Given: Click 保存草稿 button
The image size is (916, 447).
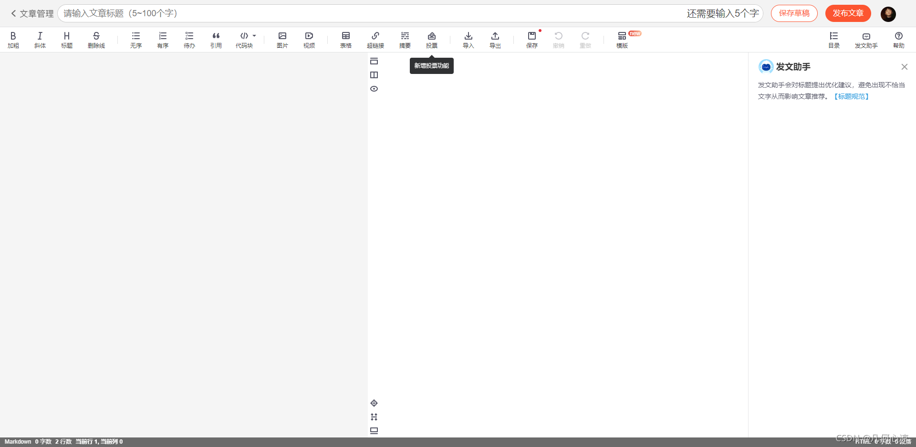Looking at the screenshot, I should [794, 13].
